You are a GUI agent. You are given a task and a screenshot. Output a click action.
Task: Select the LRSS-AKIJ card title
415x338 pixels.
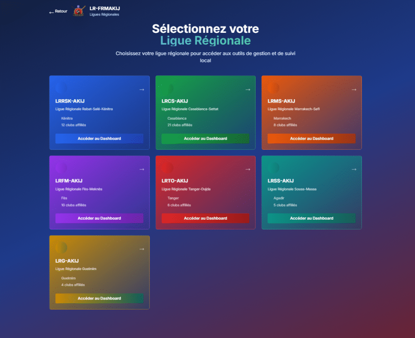click(280, 181)
